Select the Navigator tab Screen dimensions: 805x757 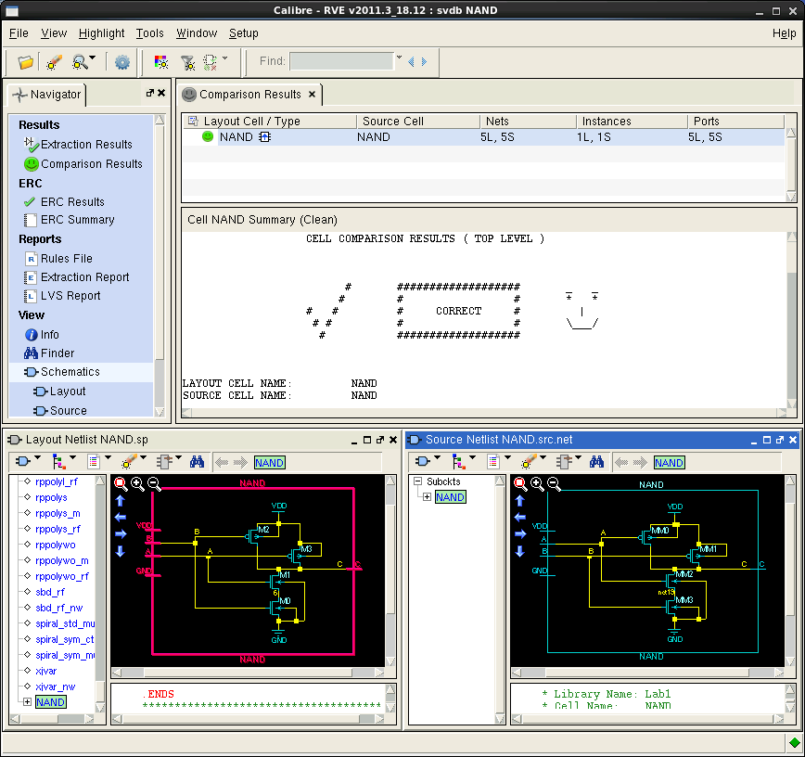click(47, 95)
